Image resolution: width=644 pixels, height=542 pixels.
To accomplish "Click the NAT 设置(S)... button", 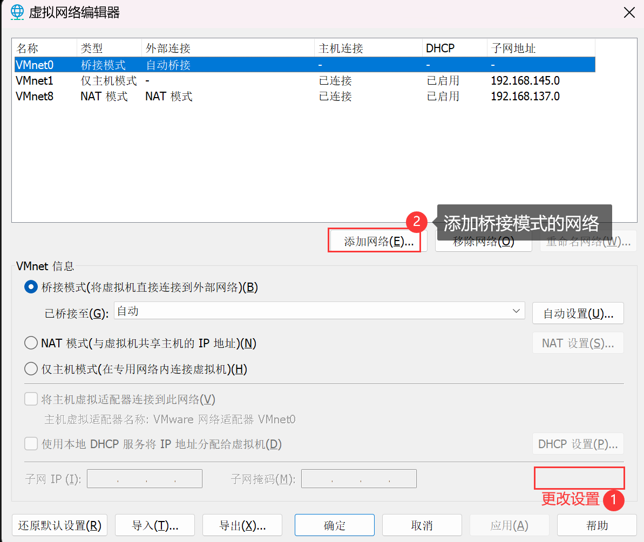I will click(578, 343).
